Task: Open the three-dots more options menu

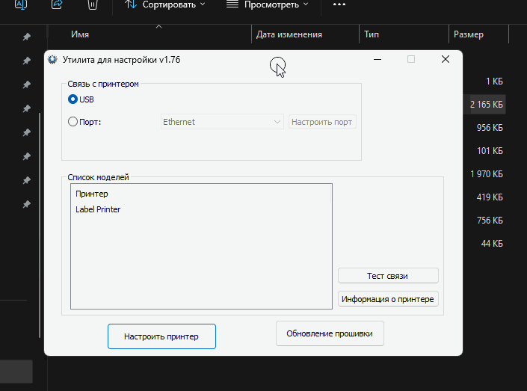Action: point(339,4)
